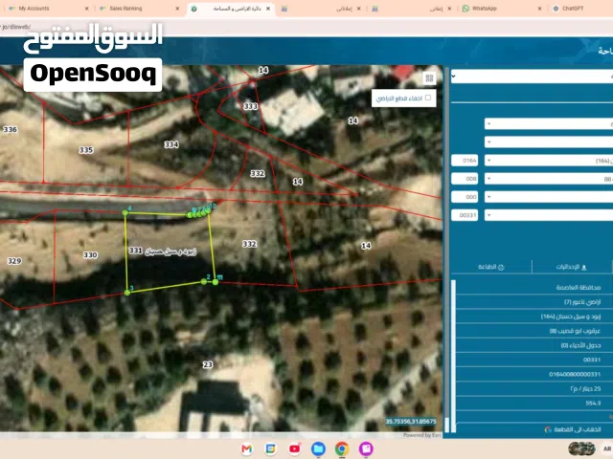Expand the village dropdown showing (164)
The image size is (613, 459).
click(x=549, y=161)
